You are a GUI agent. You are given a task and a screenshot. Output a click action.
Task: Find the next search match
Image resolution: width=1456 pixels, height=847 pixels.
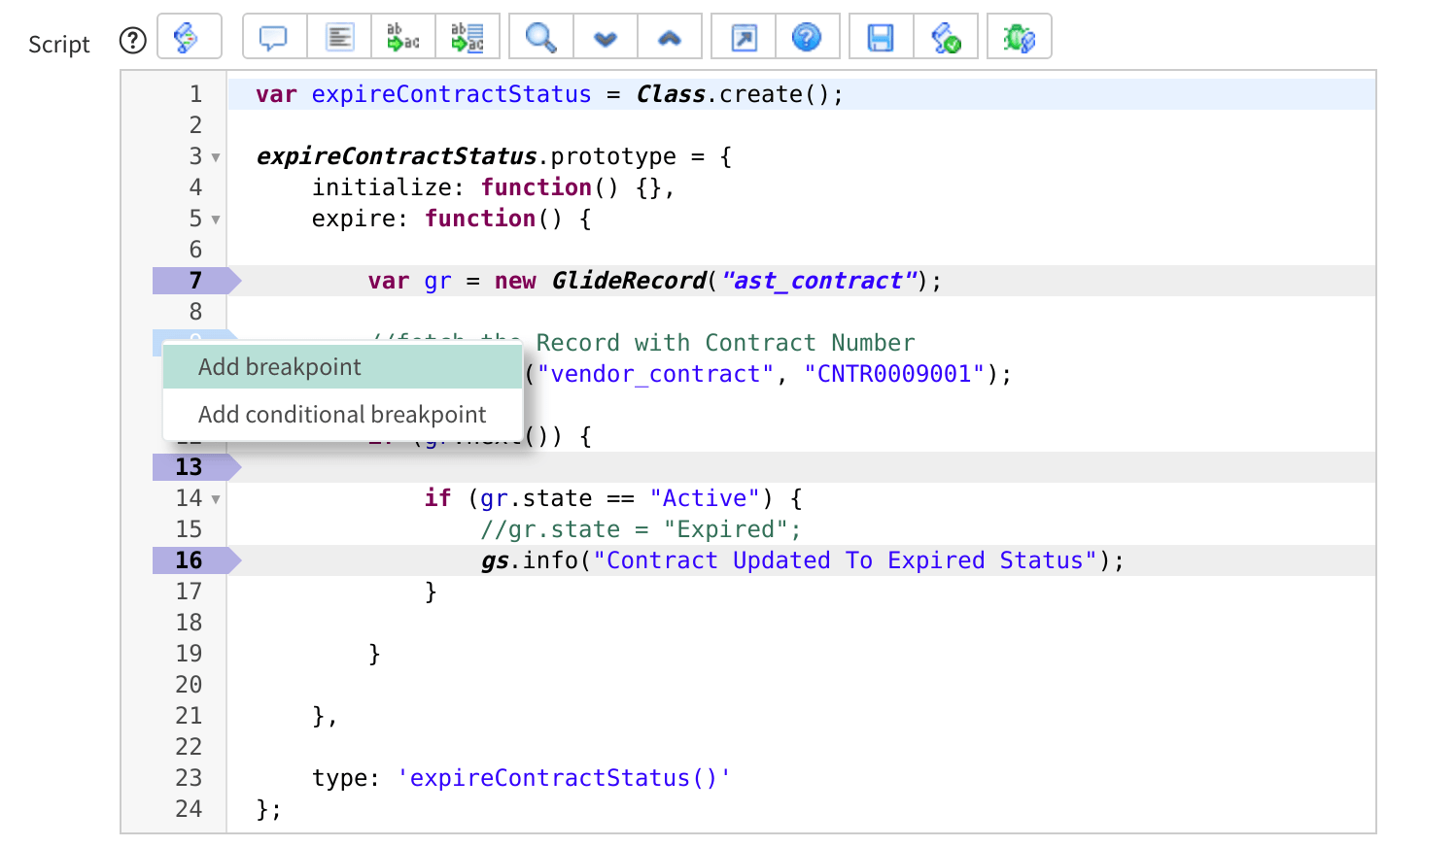click(606, 36)
